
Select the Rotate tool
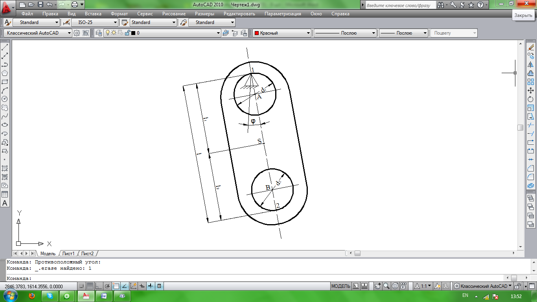(x=531, y=99)
